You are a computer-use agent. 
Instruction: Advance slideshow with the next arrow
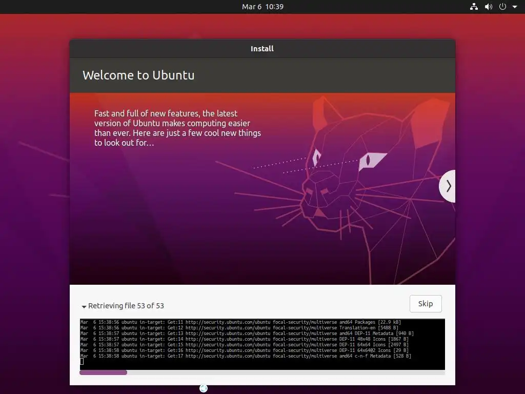[448, 186]
